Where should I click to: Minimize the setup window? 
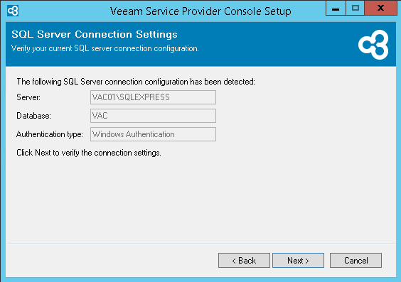point(336,9)
